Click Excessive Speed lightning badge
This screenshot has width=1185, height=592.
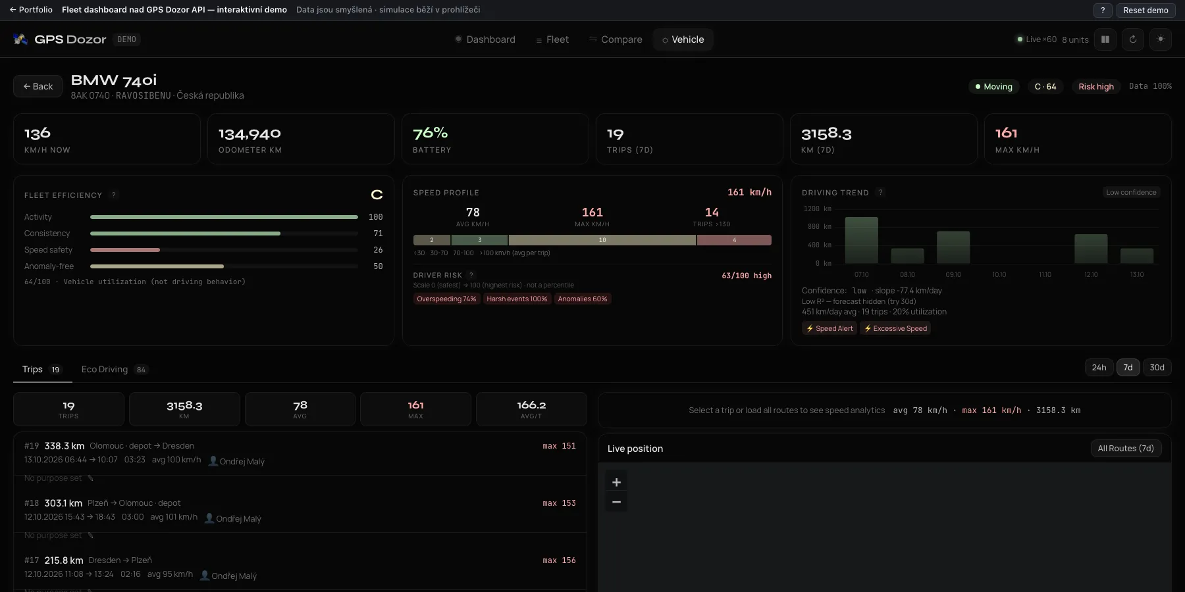[x=895, y=328]
